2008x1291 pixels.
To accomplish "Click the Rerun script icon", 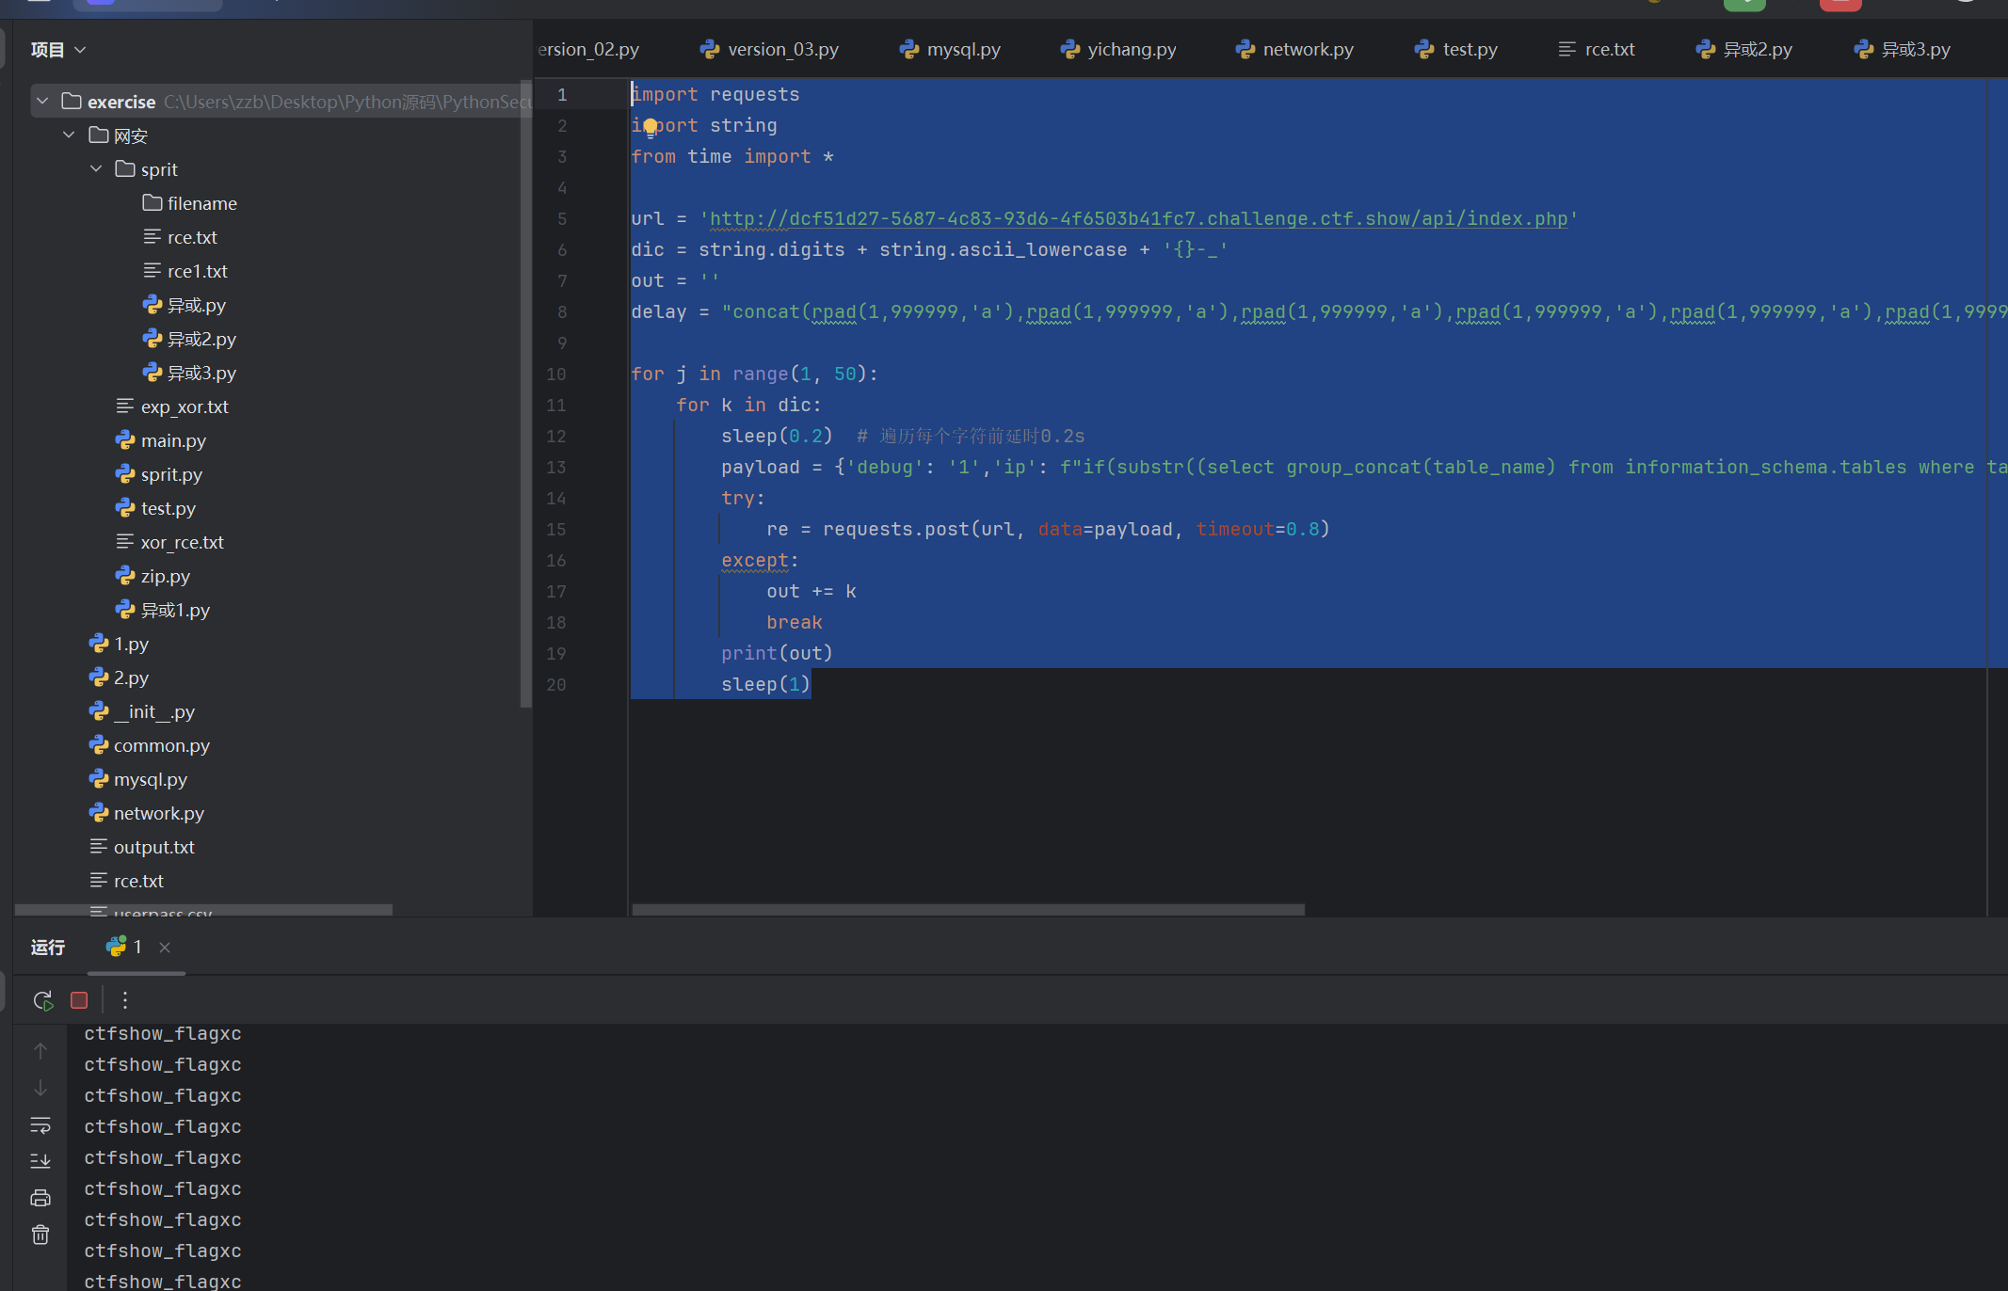I will point(42,1000).
